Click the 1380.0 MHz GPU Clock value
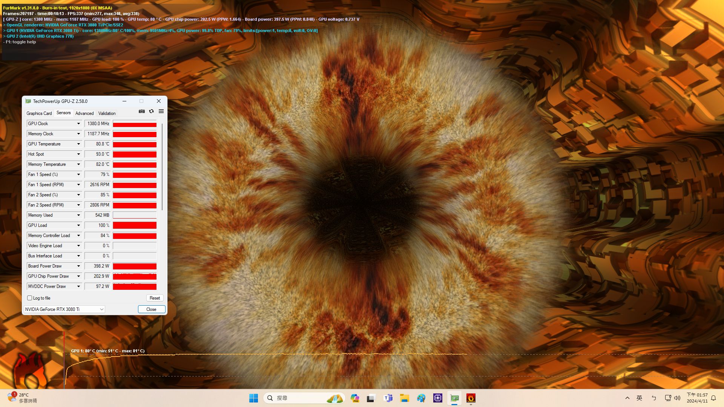The height and width of the screenshot is (407, 724). 98,124
